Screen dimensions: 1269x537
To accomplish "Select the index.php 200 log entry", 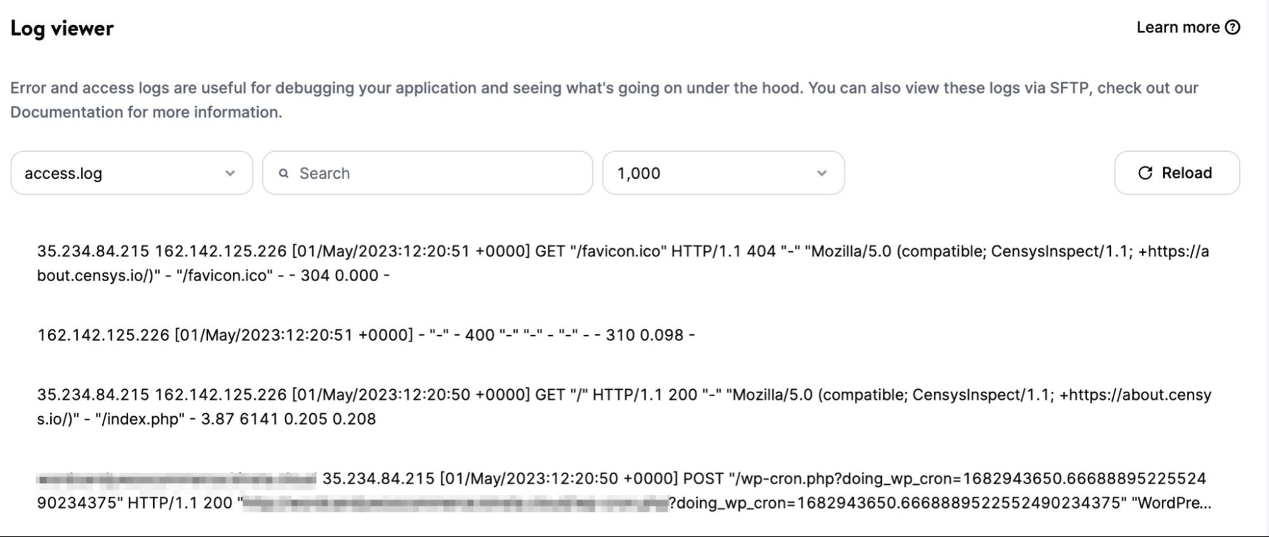I will 624,407.
